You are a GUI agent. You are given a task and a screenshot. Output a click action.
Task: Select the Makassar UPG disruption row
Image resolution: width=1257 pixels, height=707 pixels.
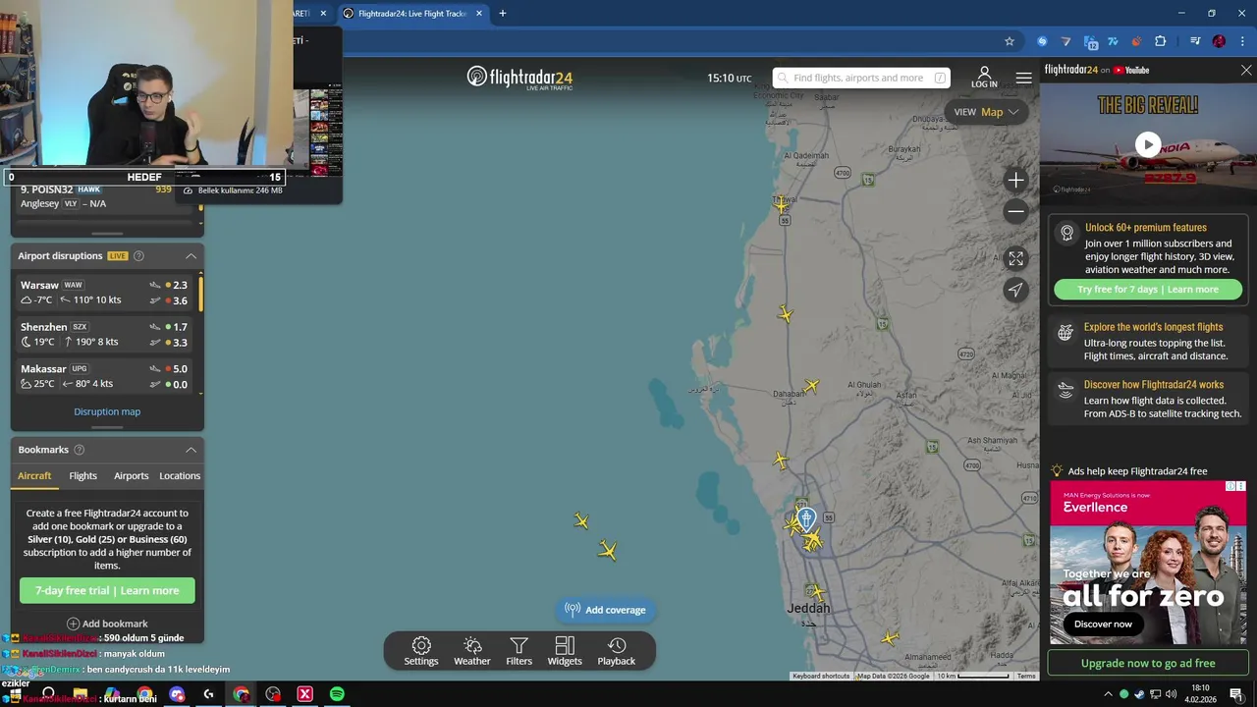[x=104, y=376]
